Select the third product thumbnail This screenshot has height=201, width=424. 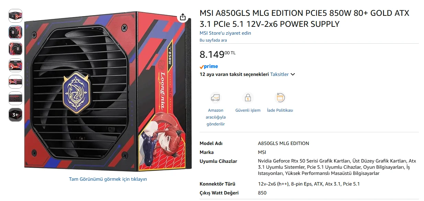point(15,49)
